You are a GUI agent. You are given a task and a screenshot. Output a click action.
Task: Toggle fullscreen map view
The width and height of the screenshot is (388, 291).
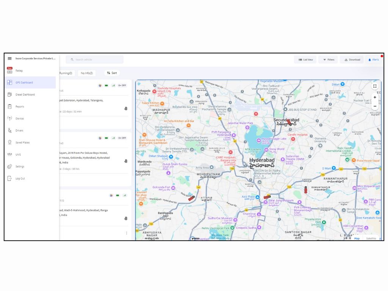point(375,86)
